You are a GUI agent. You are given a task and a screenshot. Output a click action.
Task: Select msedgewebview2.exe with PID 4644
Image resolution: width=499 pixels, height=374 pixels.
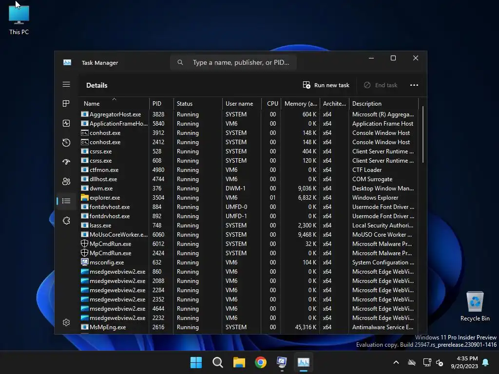(248, 308)
